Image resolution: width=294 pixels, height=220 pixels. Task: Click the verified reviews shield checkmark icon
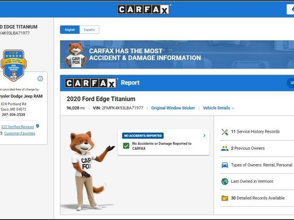(37, 126)
